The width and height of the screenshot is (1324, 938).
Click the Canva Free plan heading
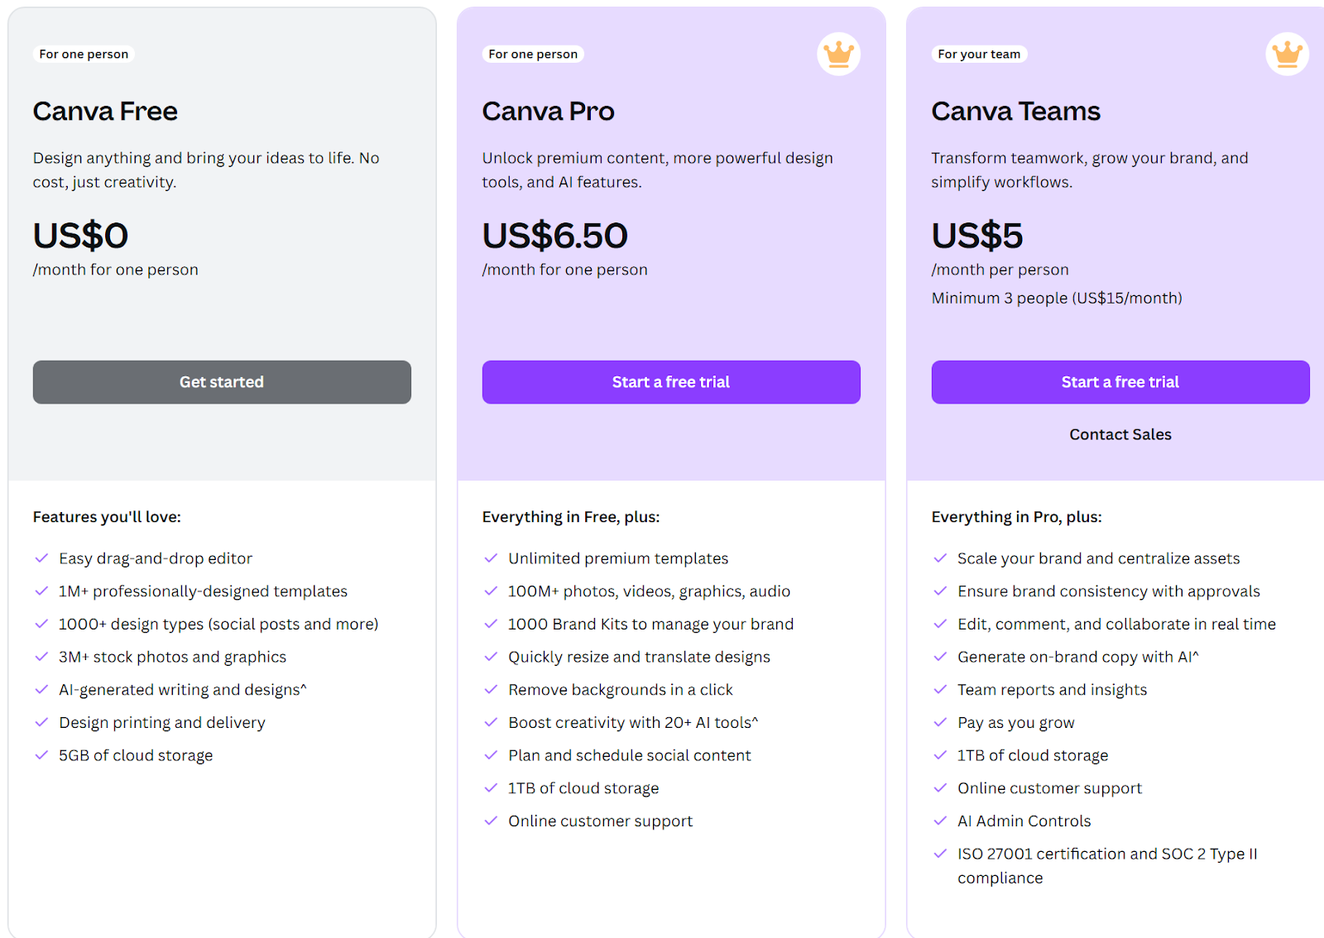pos(105,111)
